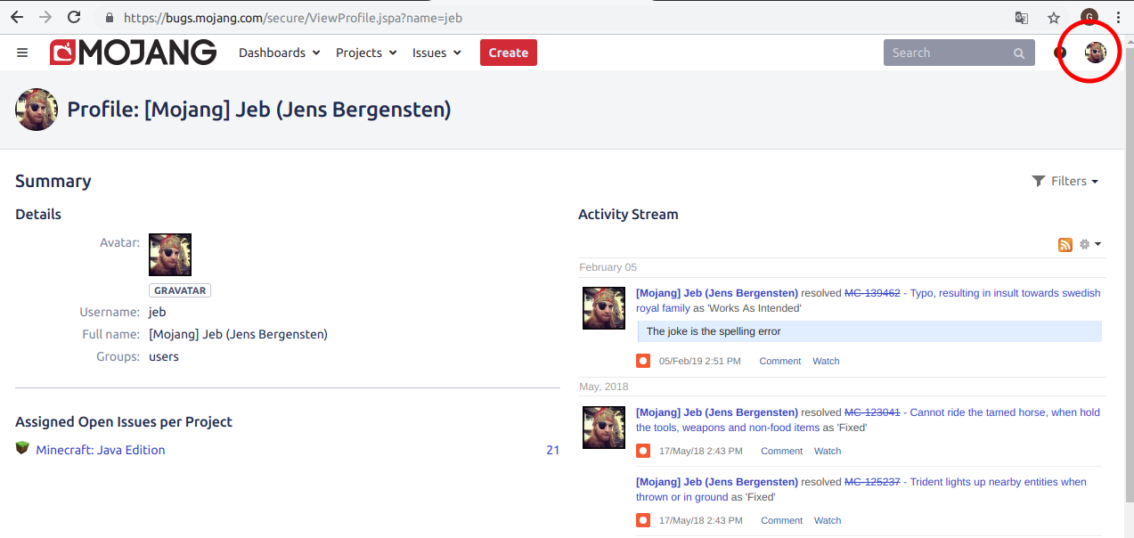Click into the Search field

point(946,53)
